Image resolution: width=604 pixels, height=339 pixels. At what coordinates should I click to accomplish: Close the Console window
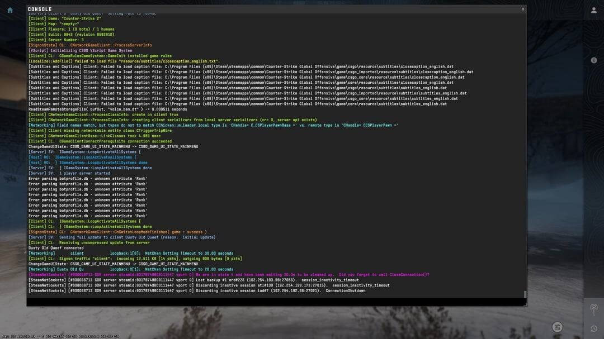click(523, 9)
